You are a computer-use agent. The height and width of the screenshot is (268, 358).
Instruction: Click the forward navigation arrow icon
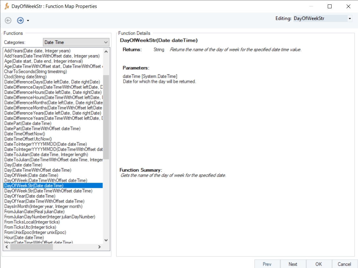(x=20, y=20)
